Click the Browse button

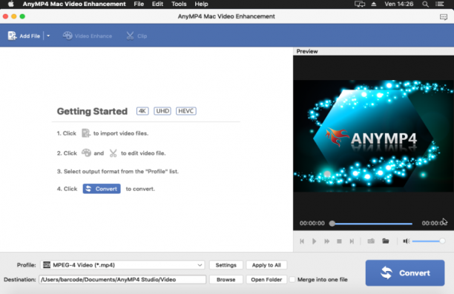pyautogui.click(x=226, y=279)
